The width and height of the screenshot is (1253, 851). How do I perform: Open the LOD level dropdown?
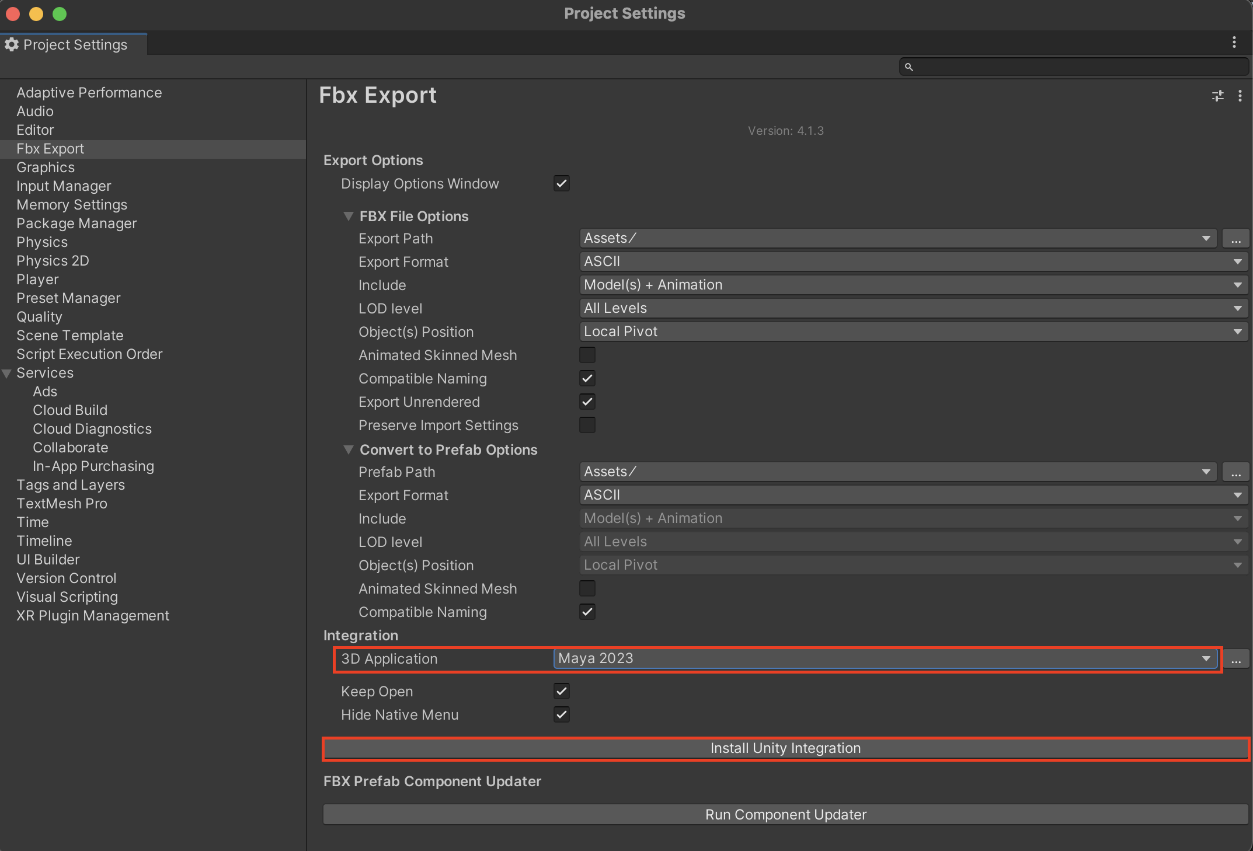click(911, 308)
